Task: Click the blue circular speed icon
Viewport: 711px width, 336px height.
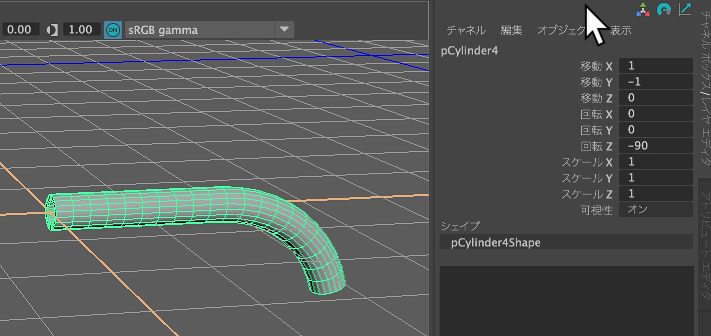Action: coord(664,9)
